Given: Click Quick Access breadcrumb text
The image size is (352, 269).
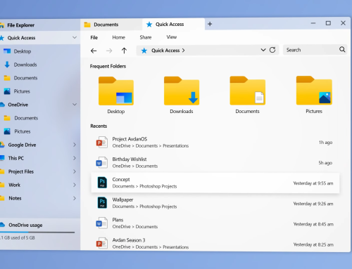Looking at the screenshot, I should click(165, 51).
